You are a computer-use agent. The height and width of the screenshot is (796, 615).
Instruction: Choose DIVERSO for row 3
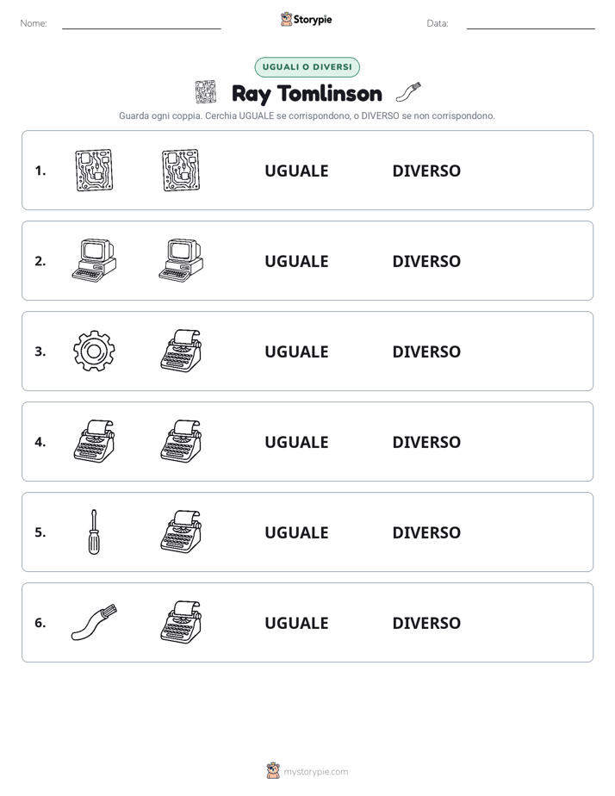[x=426, y=351]
